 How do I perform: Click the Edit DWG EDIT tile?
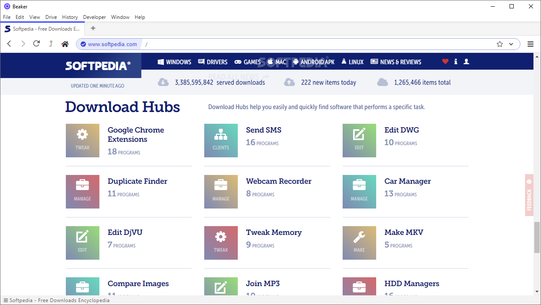tap(359, 141)
